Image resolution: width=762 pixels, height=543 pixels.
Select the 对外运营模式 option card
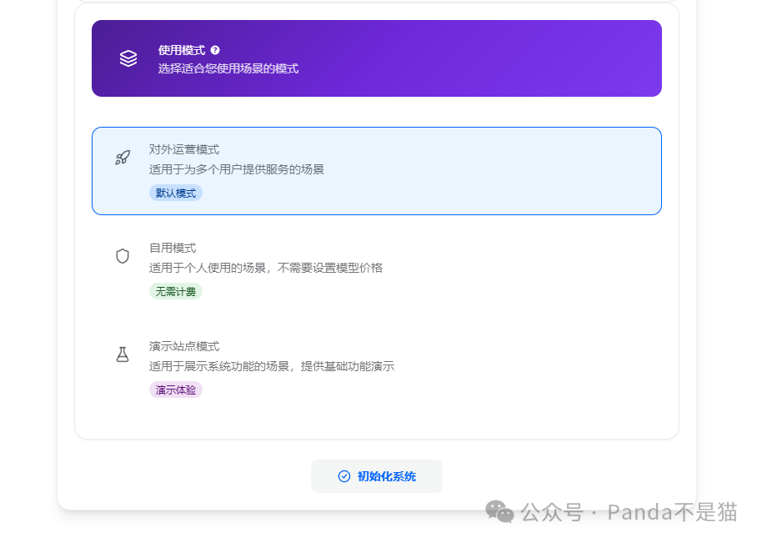(x=376, y=170)
